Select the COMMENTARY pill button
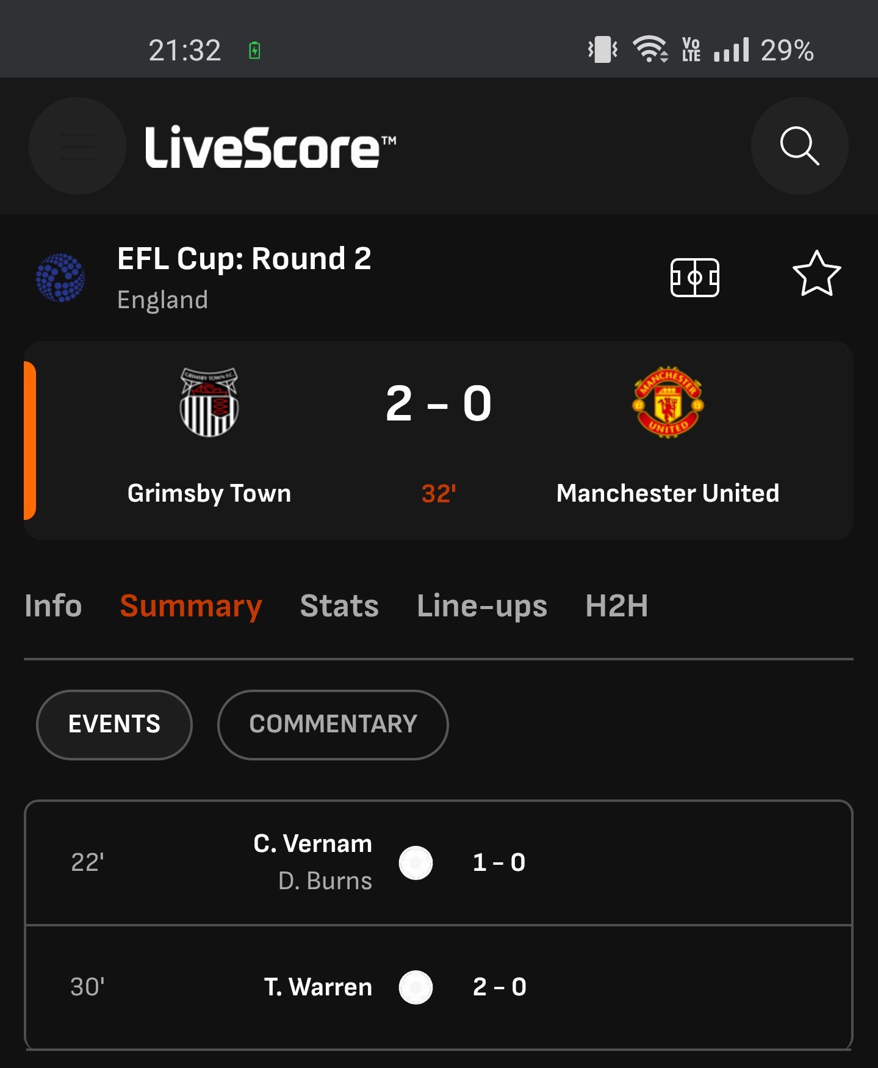The width and height of the screenshot is (878, 1068). 333,724
